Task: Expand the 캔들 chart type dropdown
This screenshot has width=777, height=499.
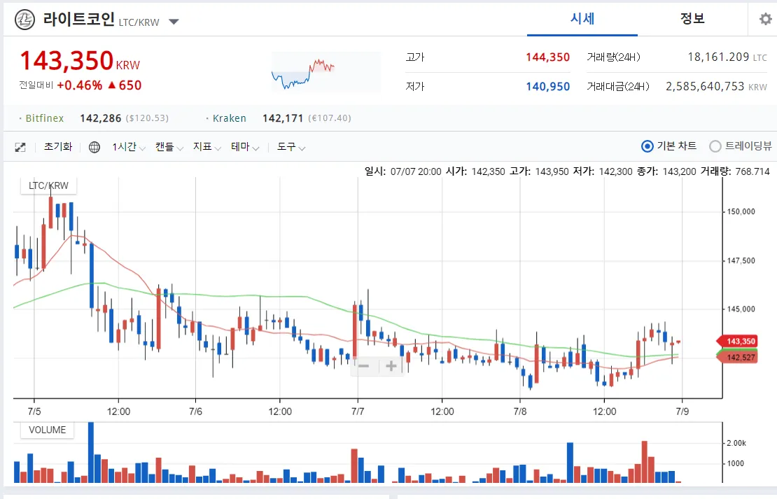Action: [169, 147]
